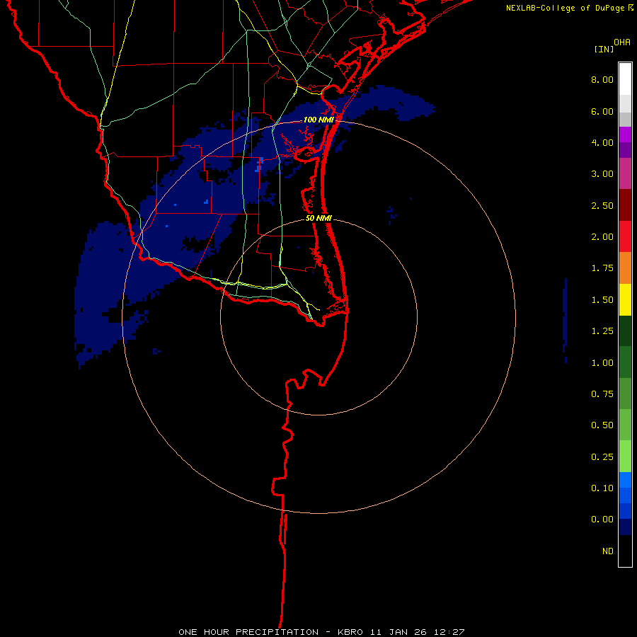Click the 1.50 legend value

602,300
